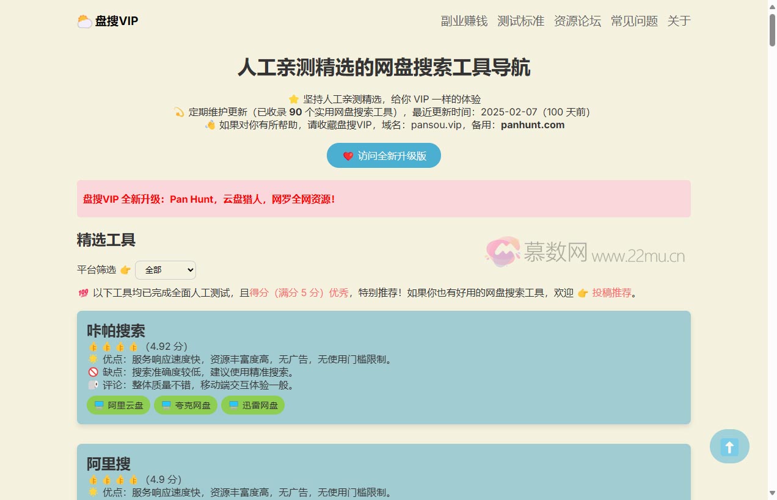The width and height of the screenshot is (777, 500).
Task: Click the 访问全新升级版 button
Action: tap(384, 156)
